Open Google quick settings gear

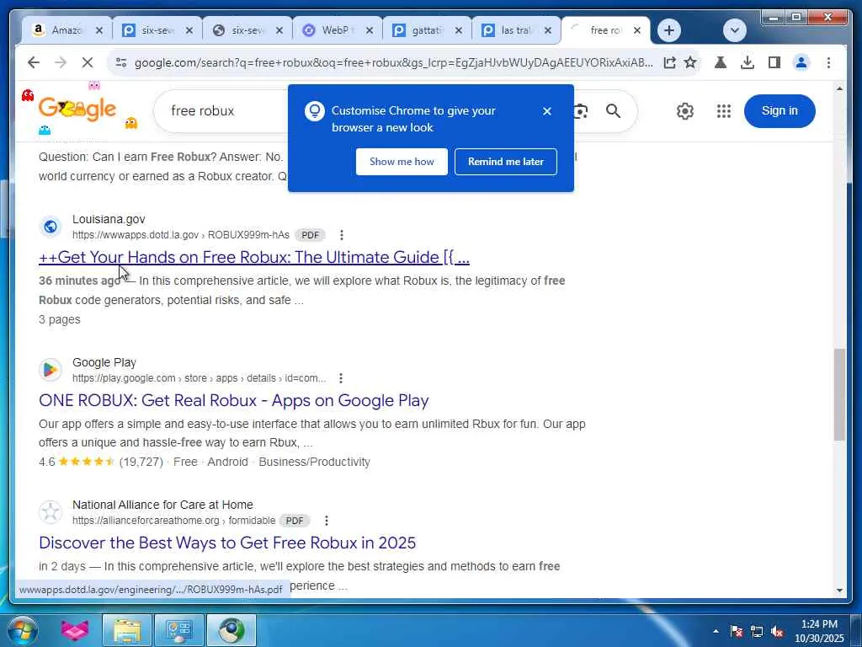pos(684,111)
